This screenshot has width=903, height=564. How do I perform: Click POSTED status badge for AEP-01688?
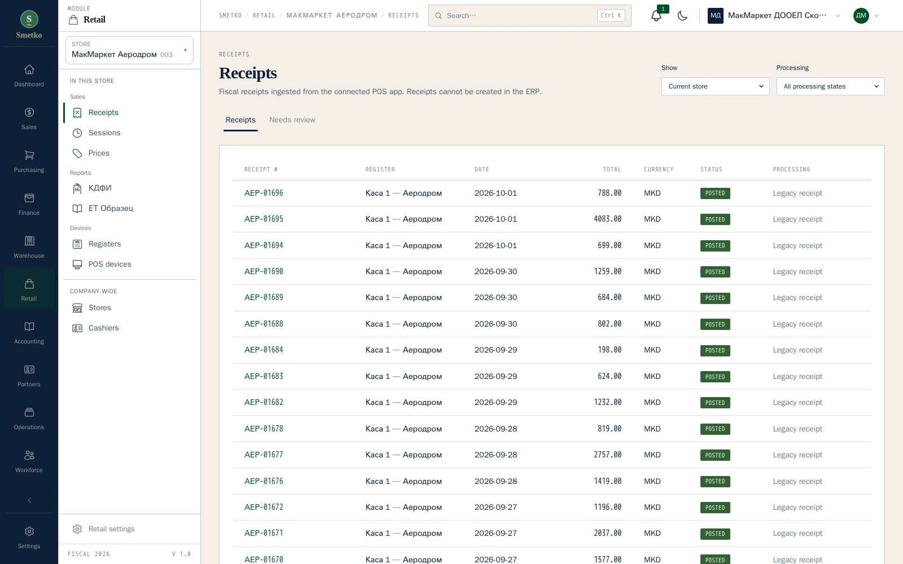click(x=715, y=324)
